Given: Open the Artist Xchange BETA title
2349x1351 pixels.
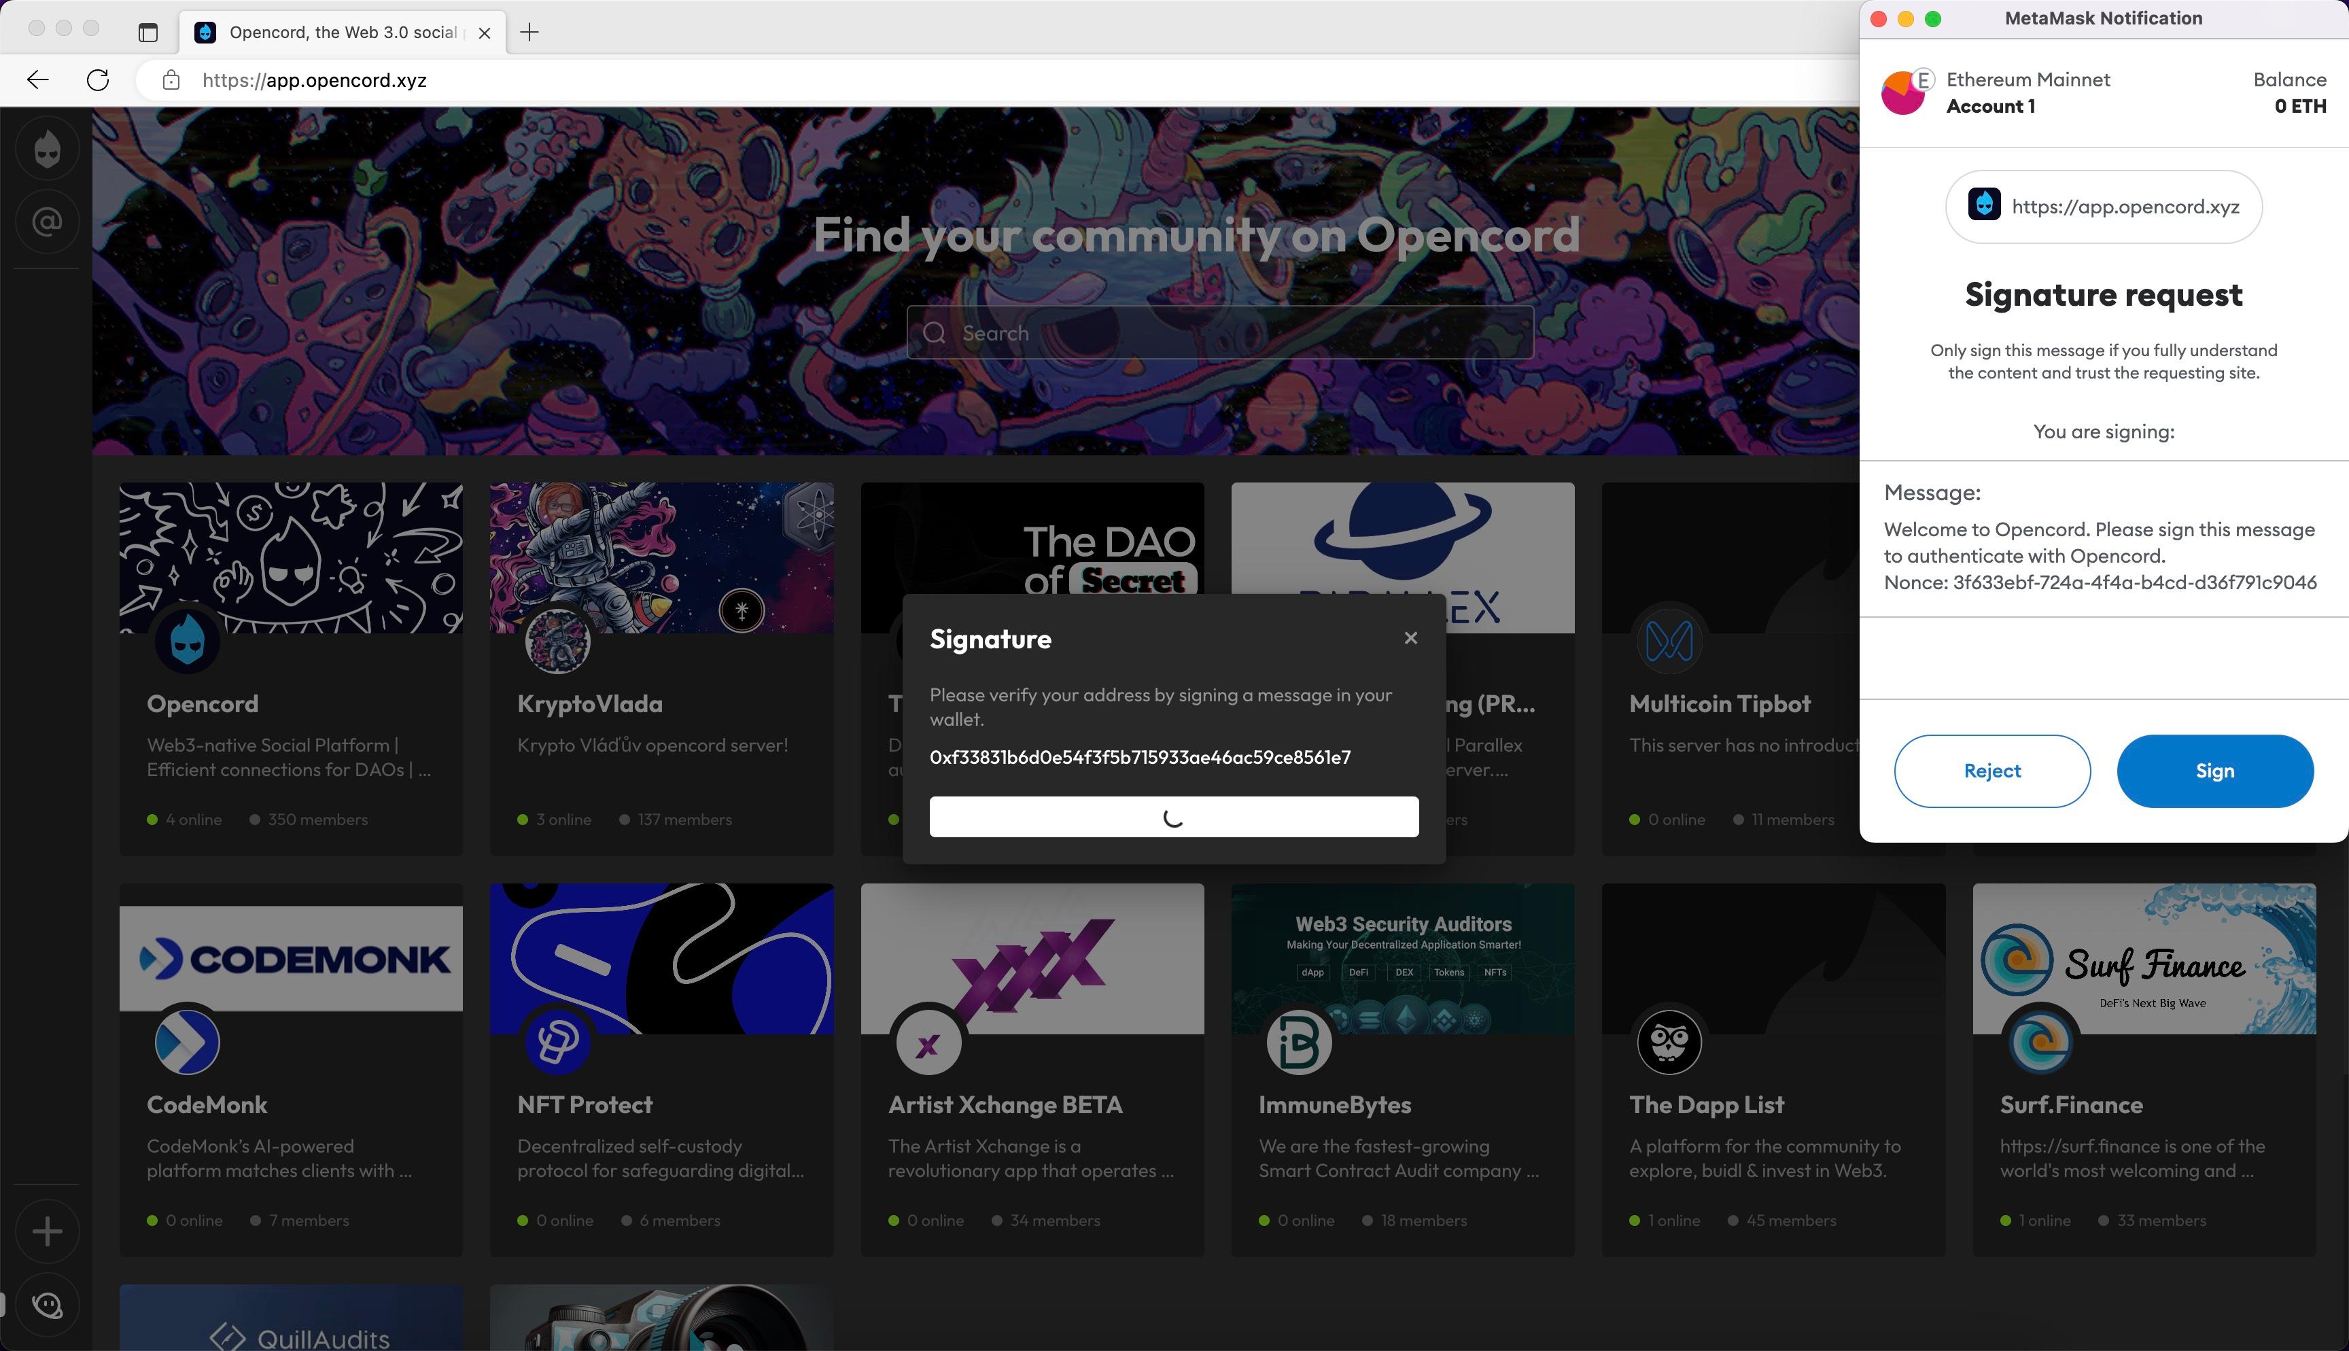Looking at the screenshot, I should pos(1005,1105).
